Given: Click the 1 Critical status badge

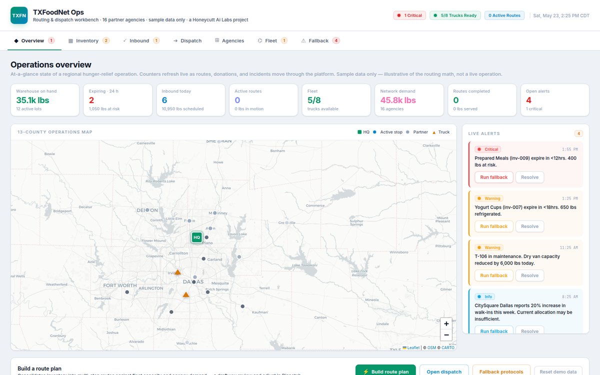Looking at the screenshot, I should (x=409, y=15).
